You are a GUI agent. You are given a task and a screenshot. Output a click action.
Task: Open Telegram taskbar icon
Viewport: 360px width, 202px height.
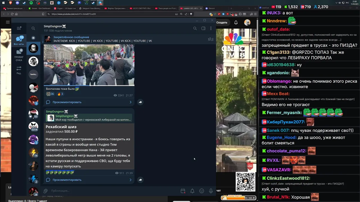pyautogui.click(x=100, y=3)
